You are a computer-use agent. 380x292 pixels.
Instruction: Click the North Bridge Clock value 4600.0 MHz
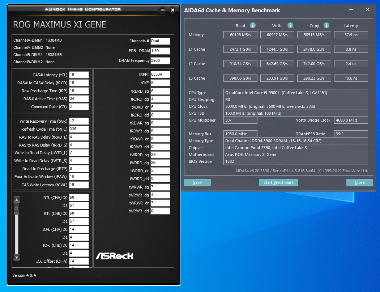pos(351,120)
